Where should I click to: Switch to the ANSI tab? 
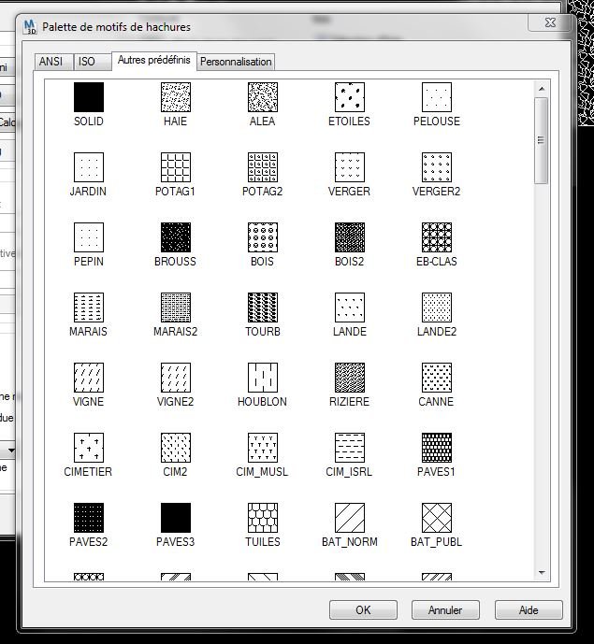pos(53,62)
